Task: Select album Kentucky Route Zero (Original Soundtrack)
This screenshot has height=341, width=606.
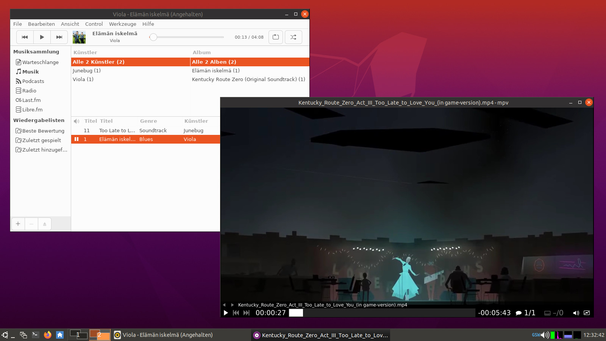Action: (x=250, y=79)
